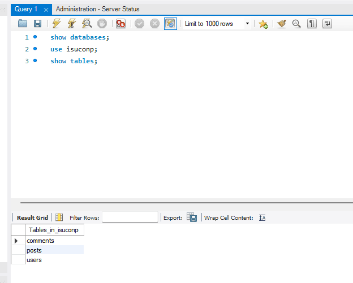This screenshot has width=353, height=283.
Task: Select the posts table row
Action: 54,250
